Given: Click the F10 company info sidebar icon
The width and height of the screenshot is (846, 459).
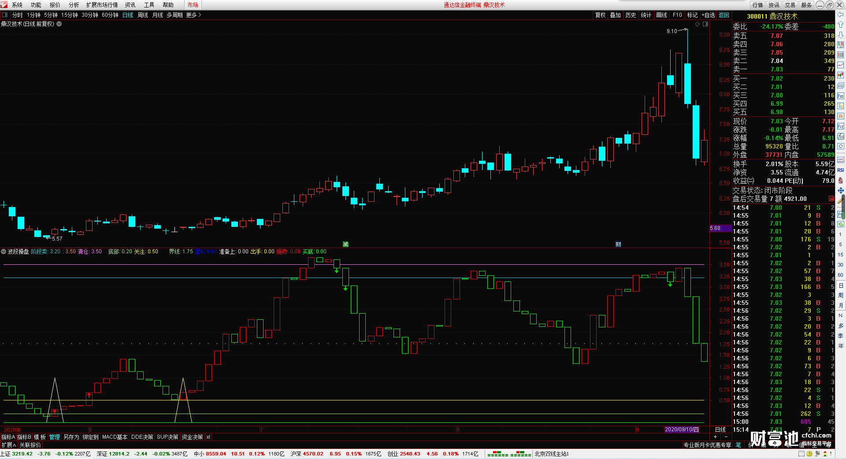Looking at the screenshot, I should [841, 96].
